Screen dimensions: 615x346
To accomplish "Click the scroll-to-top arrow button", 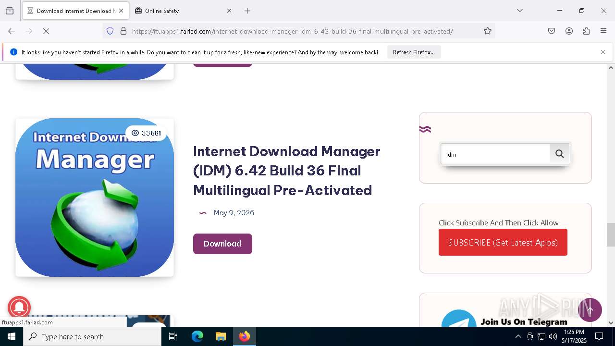I will (x=590, y=309).
